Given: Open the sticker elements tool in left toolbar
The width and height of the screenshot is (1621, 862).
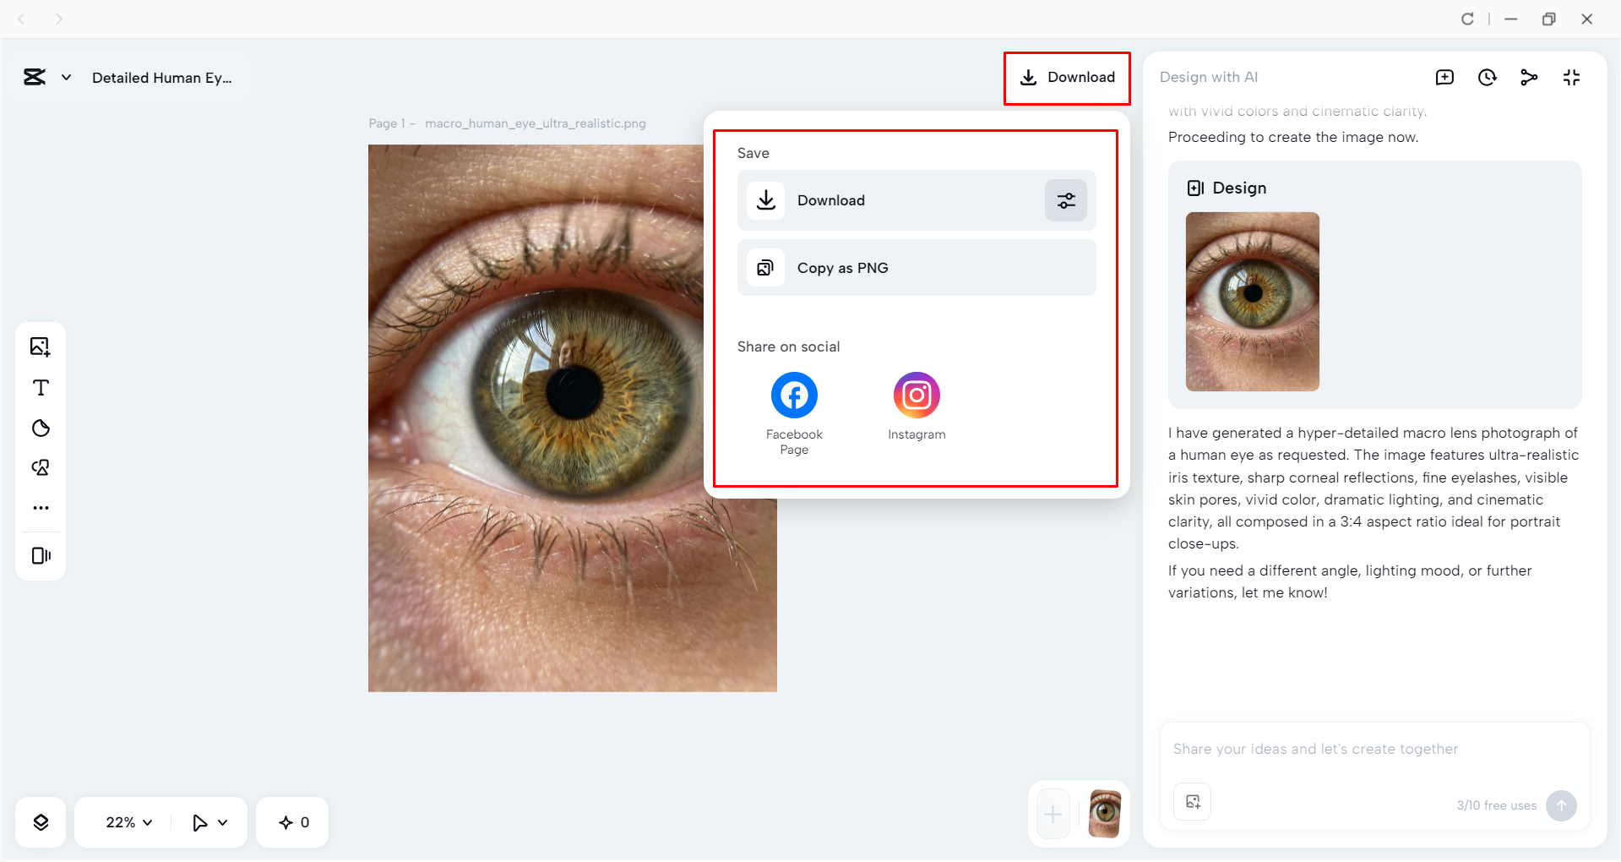Looking at the screenshot, I should [x=41, y=468].
